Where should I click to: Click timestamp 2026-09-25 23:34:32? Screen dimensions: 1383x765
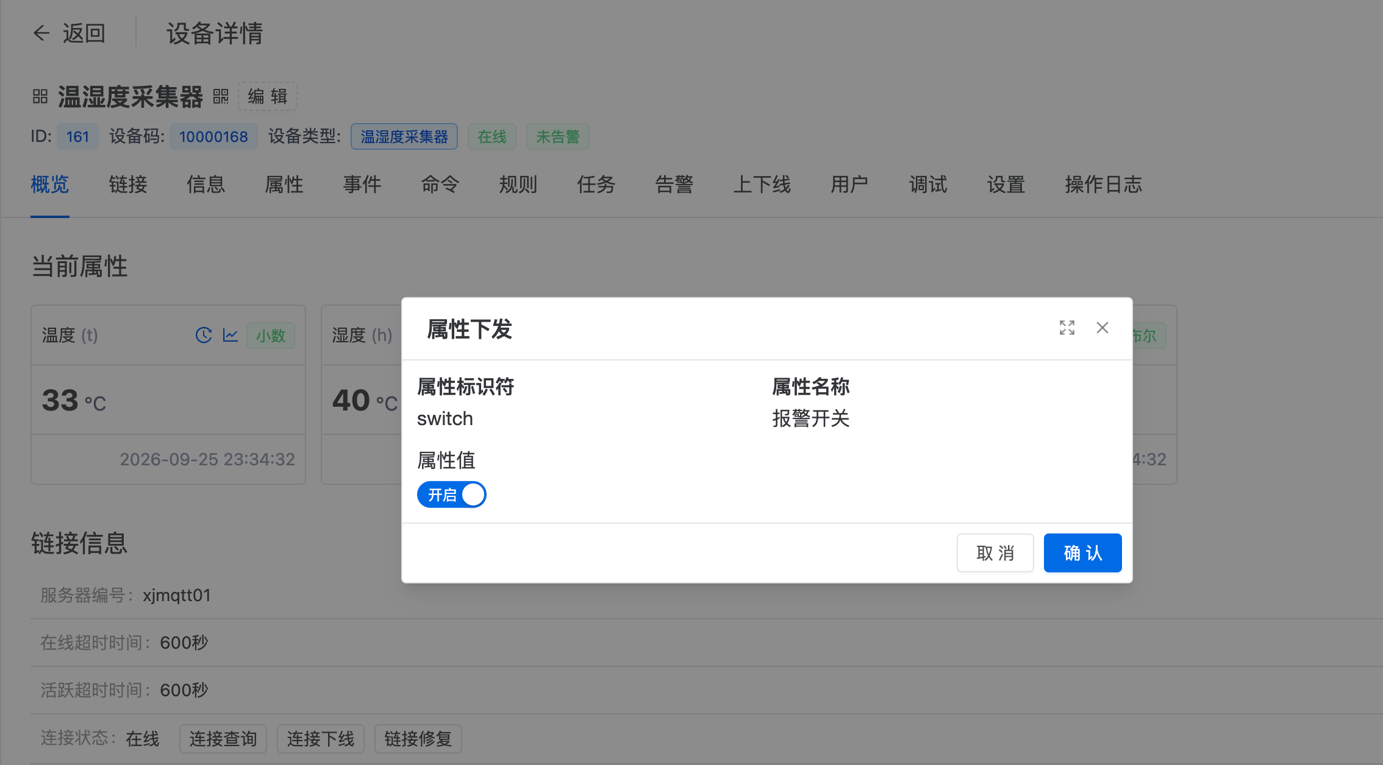pos(207,459)
